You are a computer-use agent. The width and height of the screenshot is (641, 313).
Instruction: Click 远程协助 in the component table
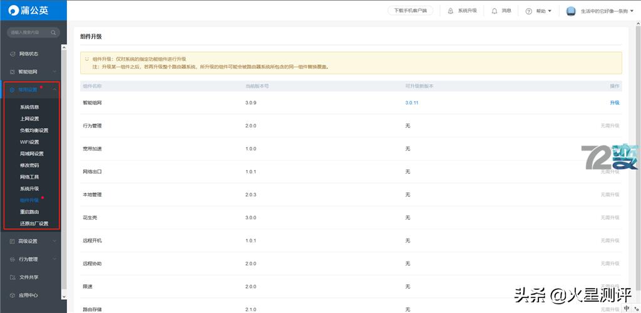click(x=93, y=264)
